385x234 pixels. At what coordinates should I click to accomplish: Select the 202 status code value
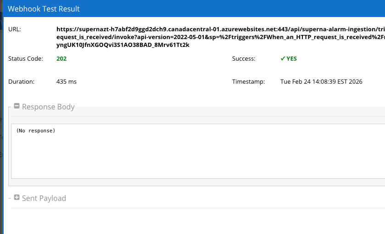tap(61, 59)
